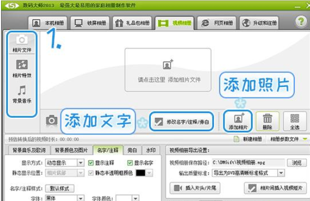This screenshot has width=310, height=201.
Task: Click the help question mark icon
Action: tap(301, 21)
